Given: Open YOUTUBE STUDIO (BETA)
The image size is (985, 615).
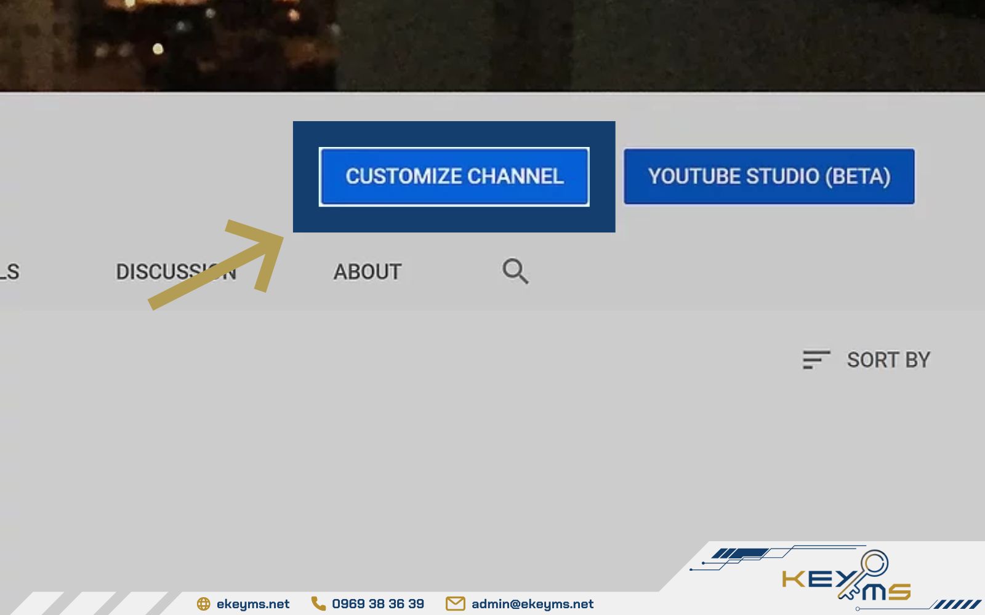Looking at the screenshot, I should point(770,177).
